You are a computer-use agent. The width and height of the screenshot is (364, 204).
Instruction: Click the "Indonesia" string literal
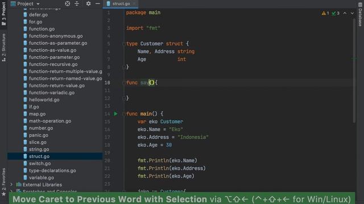pyautogui.click(x=193, y=137)
